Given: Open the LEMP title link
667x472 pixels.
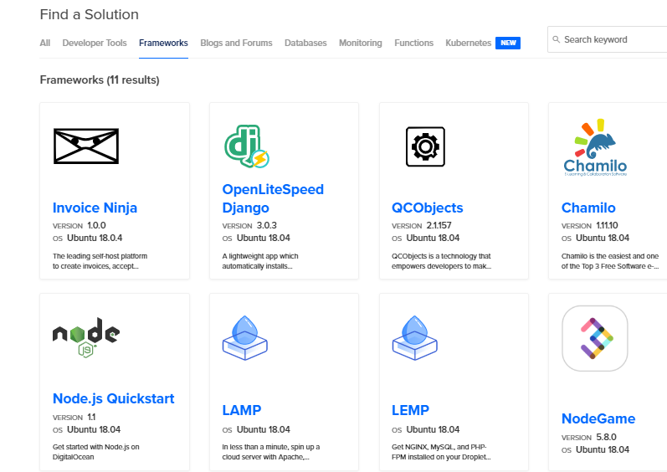Looking at the screenshot, I should point(411,410).
